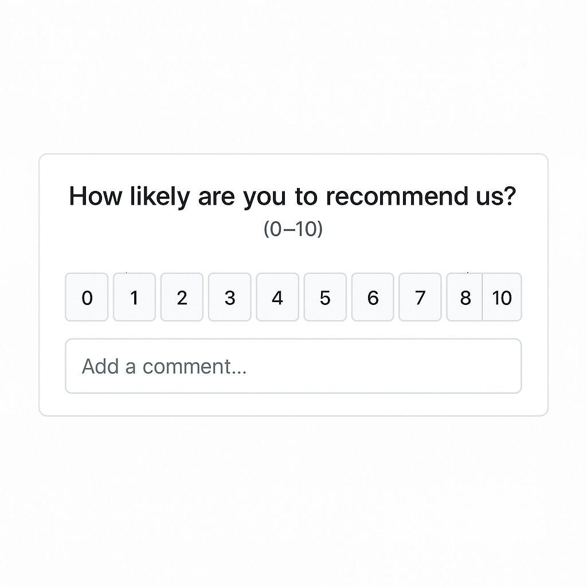Click "Add a comment..." placeholder text
The image size is (587, 587).
tap(165, 366)
